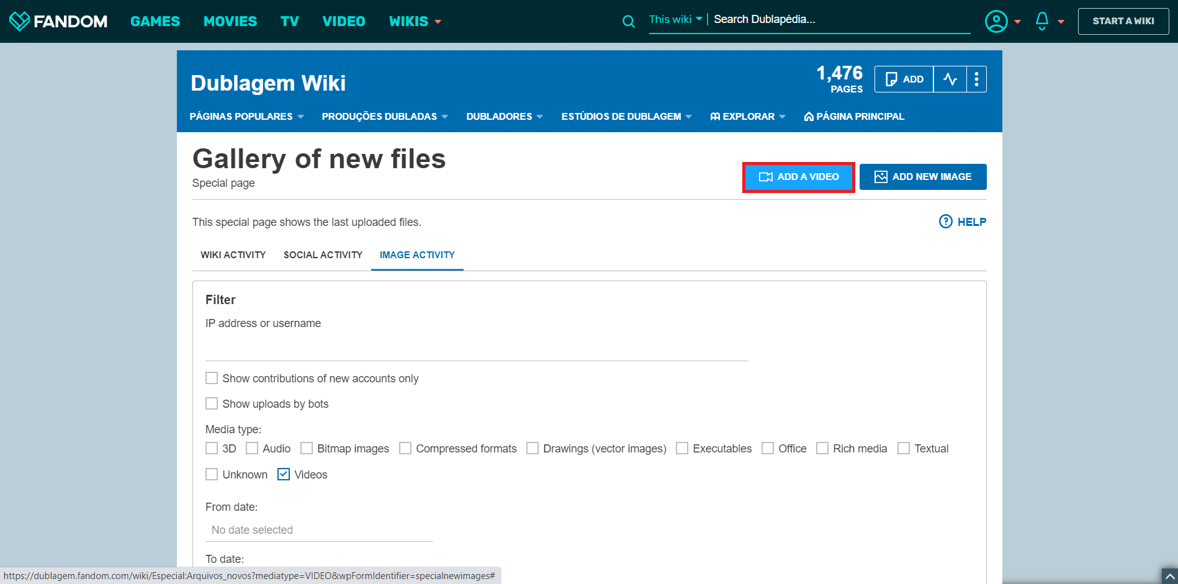Viewport: 1178px width, 584px height.
Task: Expand the WIKIS dropdown
Action: point(415,21)
